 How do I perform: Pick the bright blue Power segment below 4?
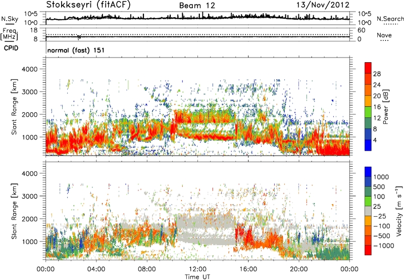(x=368, y=145)
